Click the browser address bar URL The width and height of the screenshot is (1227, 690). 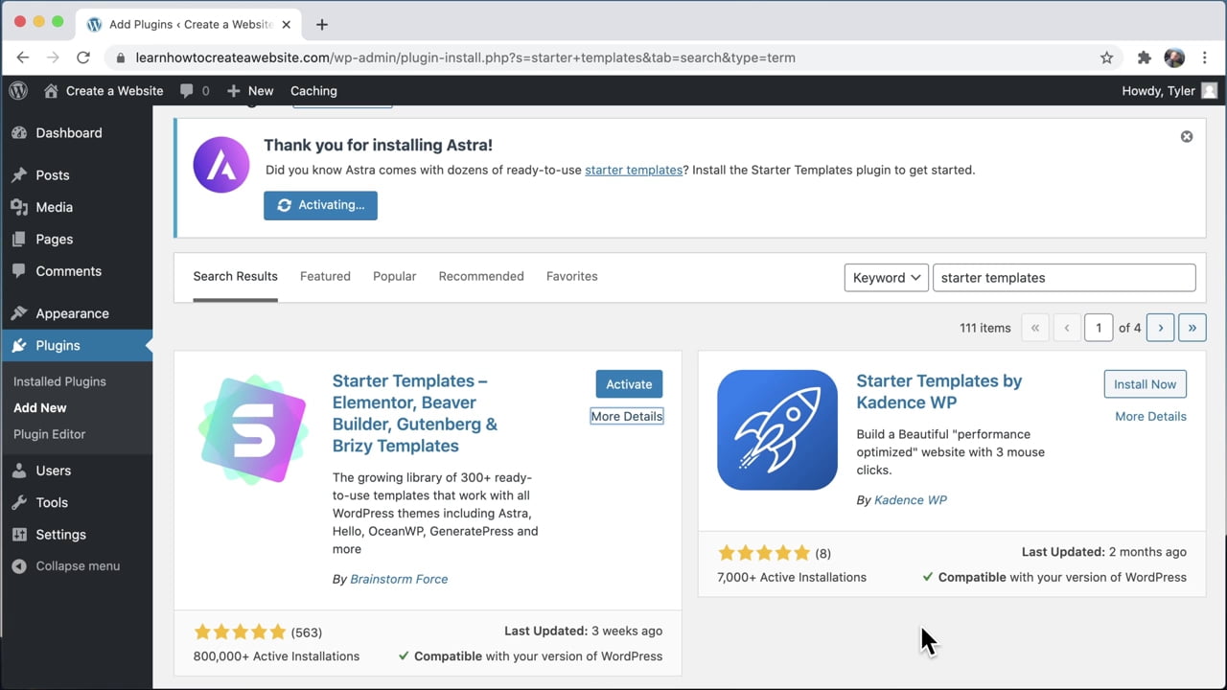[466, 57]
